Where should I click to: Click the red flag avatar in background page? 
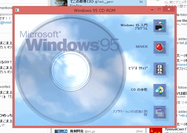tap(156, 131)
